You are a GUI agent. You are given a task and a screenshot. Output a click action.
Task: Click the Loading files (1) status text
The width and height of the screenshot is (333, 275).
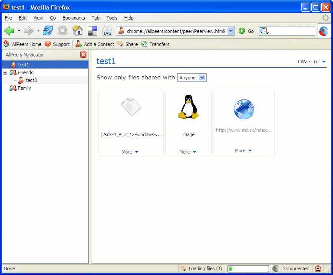pos(205,268)
